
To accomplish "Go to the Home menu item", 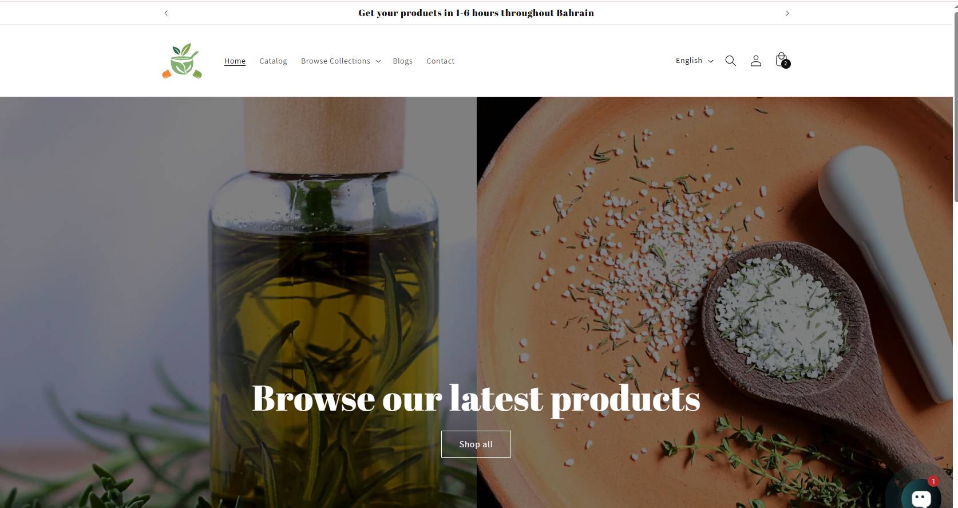I will (x=235, y=61).
